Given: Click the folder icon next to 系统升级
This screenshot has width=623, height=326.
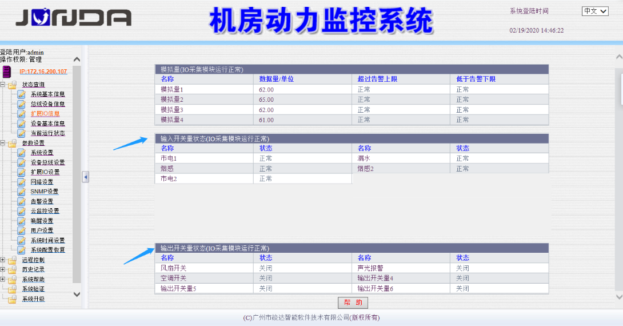Looking at the screenshot, I should click(x=13, y=299).
